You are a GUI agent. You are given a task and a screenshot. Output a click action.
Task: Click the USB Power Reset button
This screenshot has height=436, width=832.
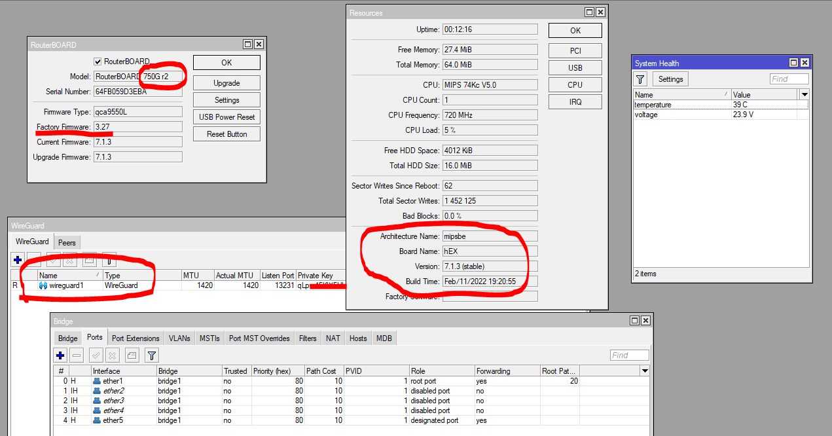coord(226,117)
